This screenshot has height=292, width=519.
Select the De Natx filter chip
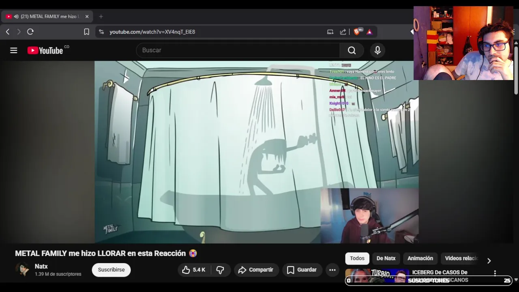point(386,258)
